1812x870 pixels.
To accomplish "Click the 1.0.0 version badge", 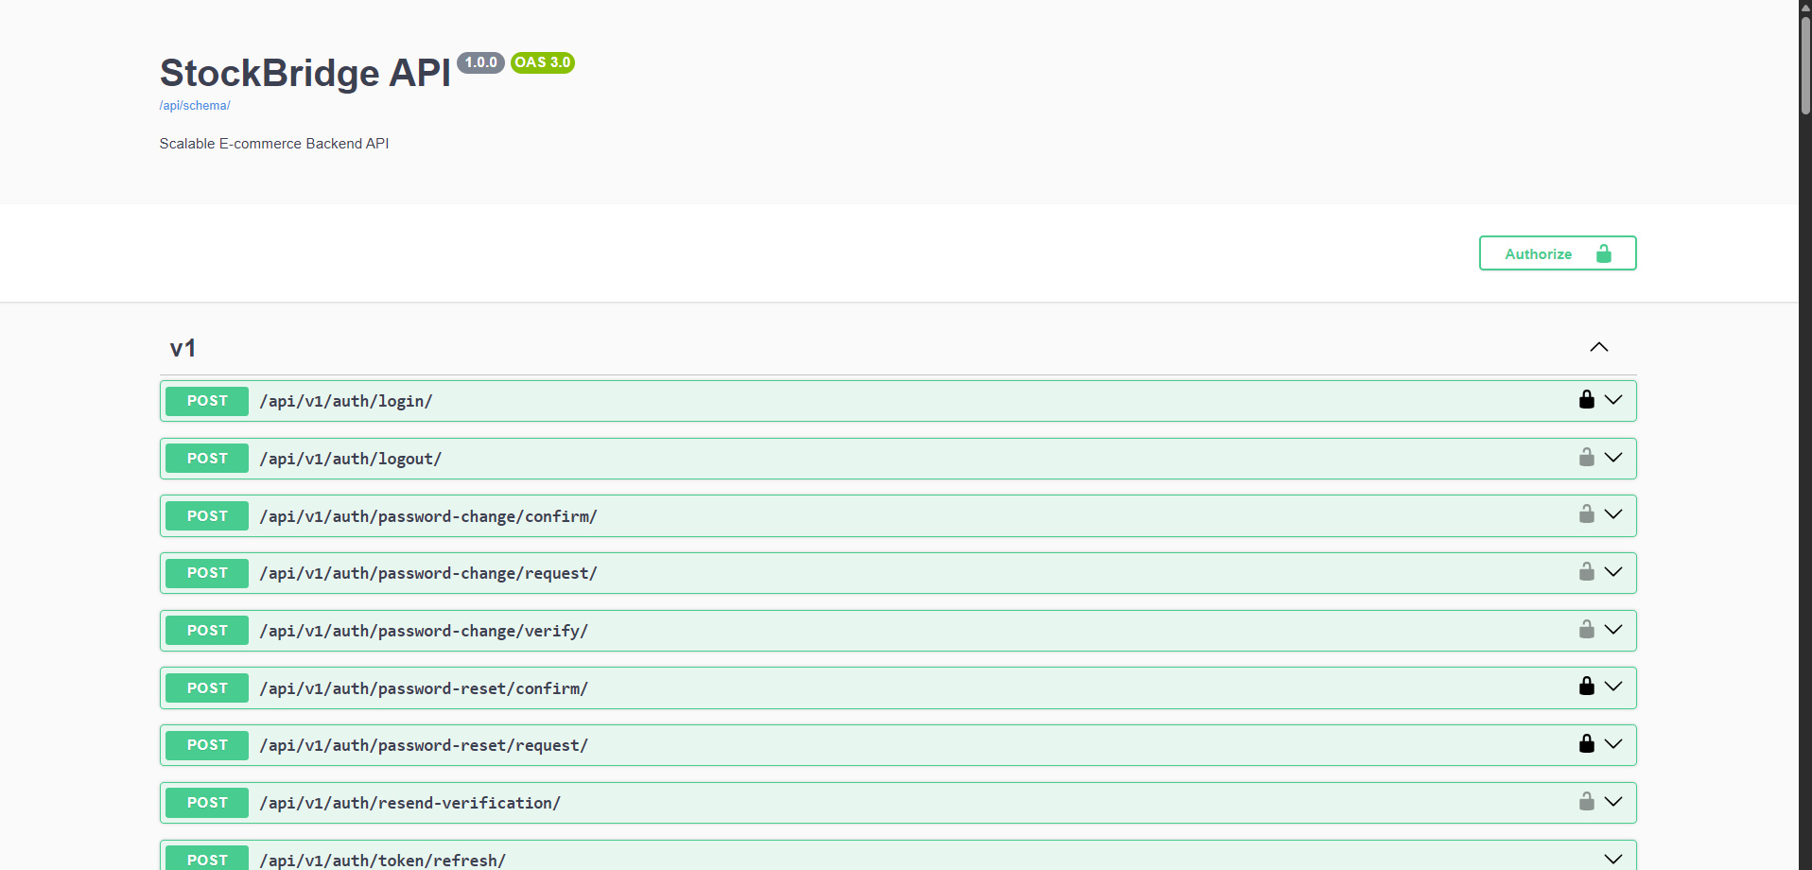I will coord(480,62).
